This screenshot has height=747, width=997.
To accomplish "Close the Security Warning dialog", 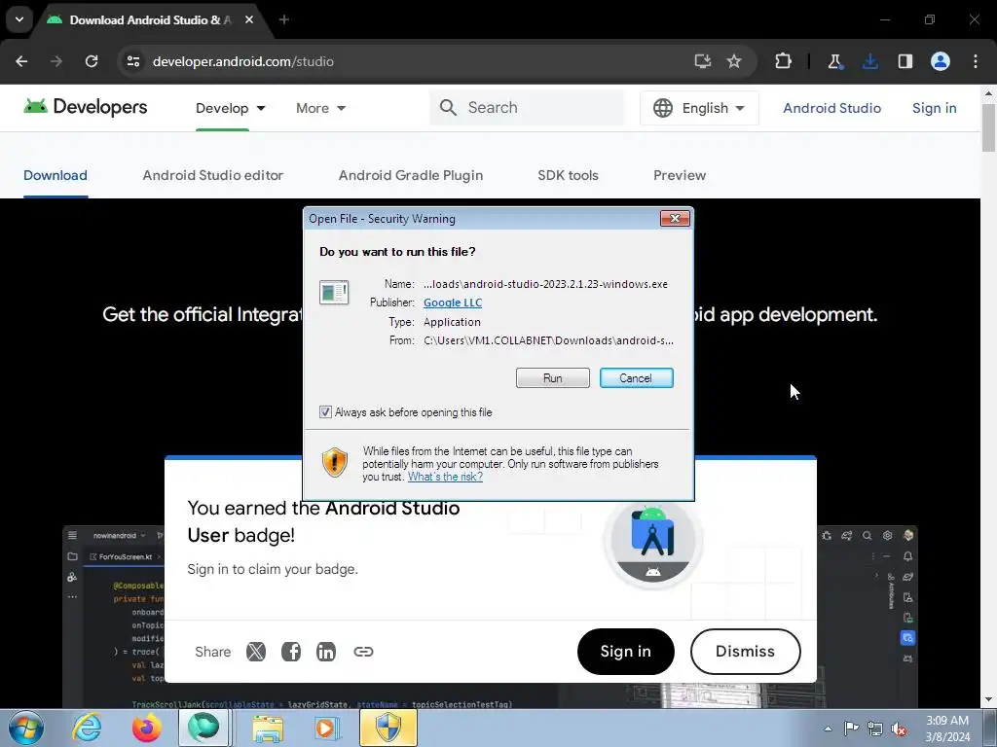I will click(675, 219).
